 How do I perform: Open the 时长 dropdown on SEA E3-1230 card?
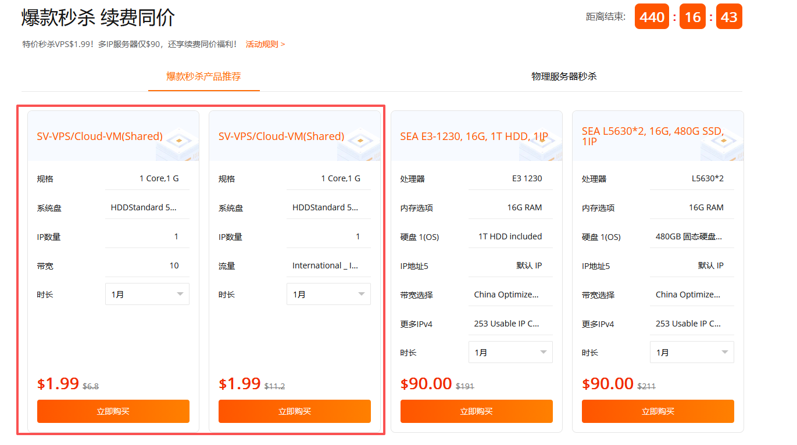[x=510, y=351]
